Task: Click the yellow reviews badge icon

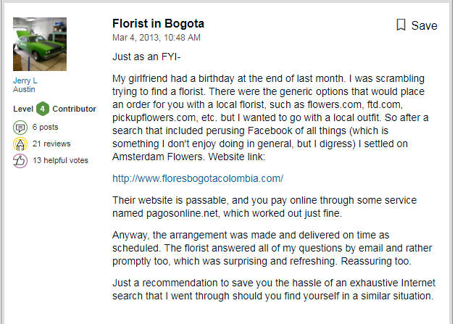Action: click(x=20, y=144)
